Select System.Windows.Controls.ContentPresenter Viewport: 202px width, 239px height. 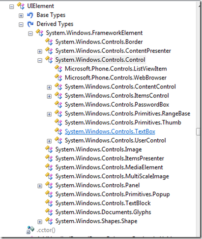coord(113,51)
